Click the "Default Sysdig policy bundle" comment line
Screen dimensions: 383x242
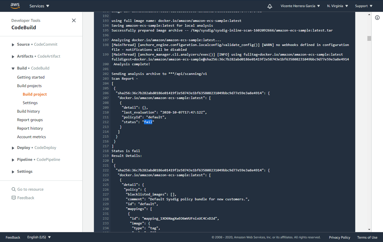tap(188, 199)
